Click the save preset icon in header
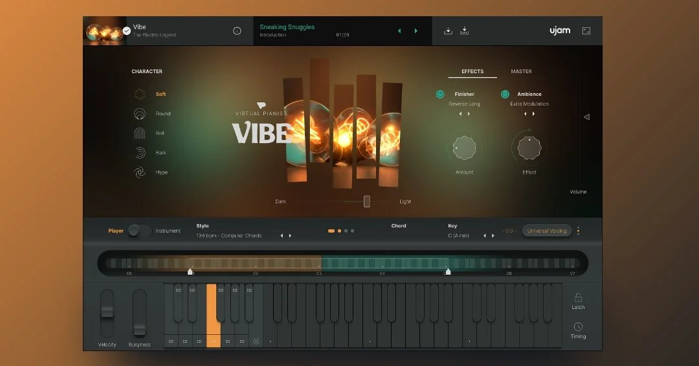The width and height of the screenshot is (699, 366). [448, 31]
